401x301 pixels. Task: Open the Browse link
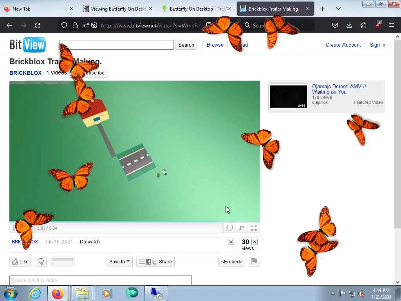tap(215, 45)
